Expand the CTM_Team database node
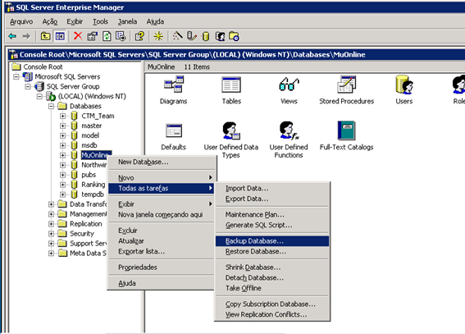The width and height of the screenshot is (465, 334). 62,116
